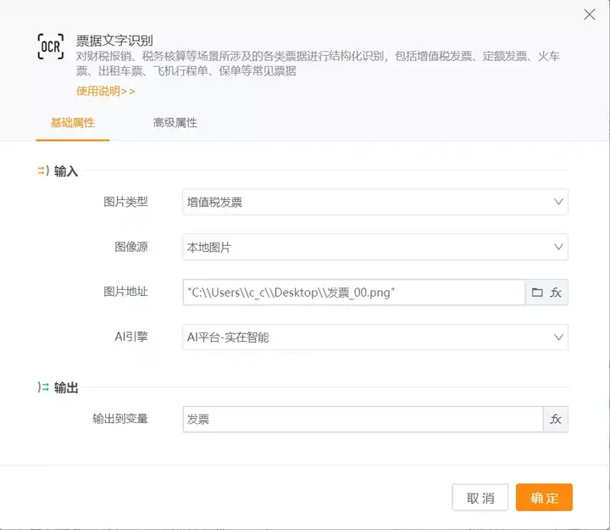Close the 票据文字识别 dialog

590,14
